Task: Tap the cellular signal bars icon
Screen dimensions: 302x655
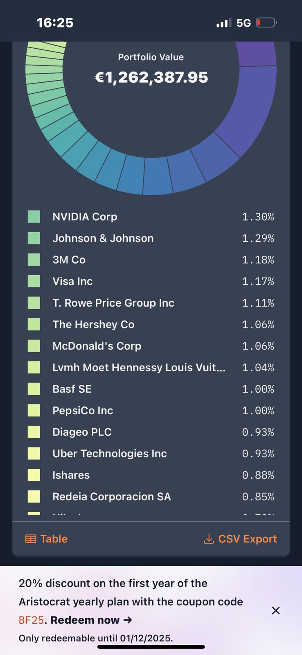Action: point(223,23)
